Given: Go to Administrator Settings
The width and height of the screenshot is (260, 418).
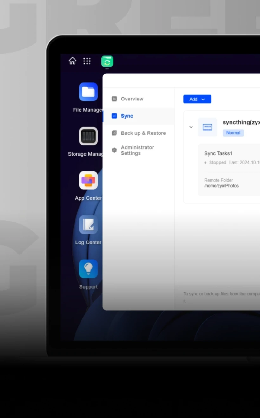Looking at the screenshot, I should click(x=137, y=150).
